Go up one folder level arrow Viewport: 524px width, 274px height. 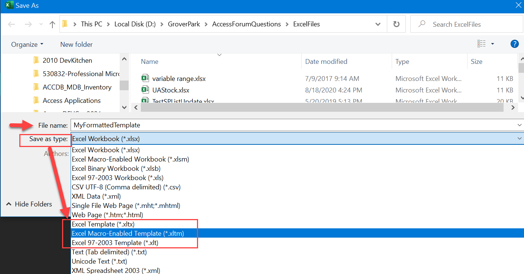(52, 25)
